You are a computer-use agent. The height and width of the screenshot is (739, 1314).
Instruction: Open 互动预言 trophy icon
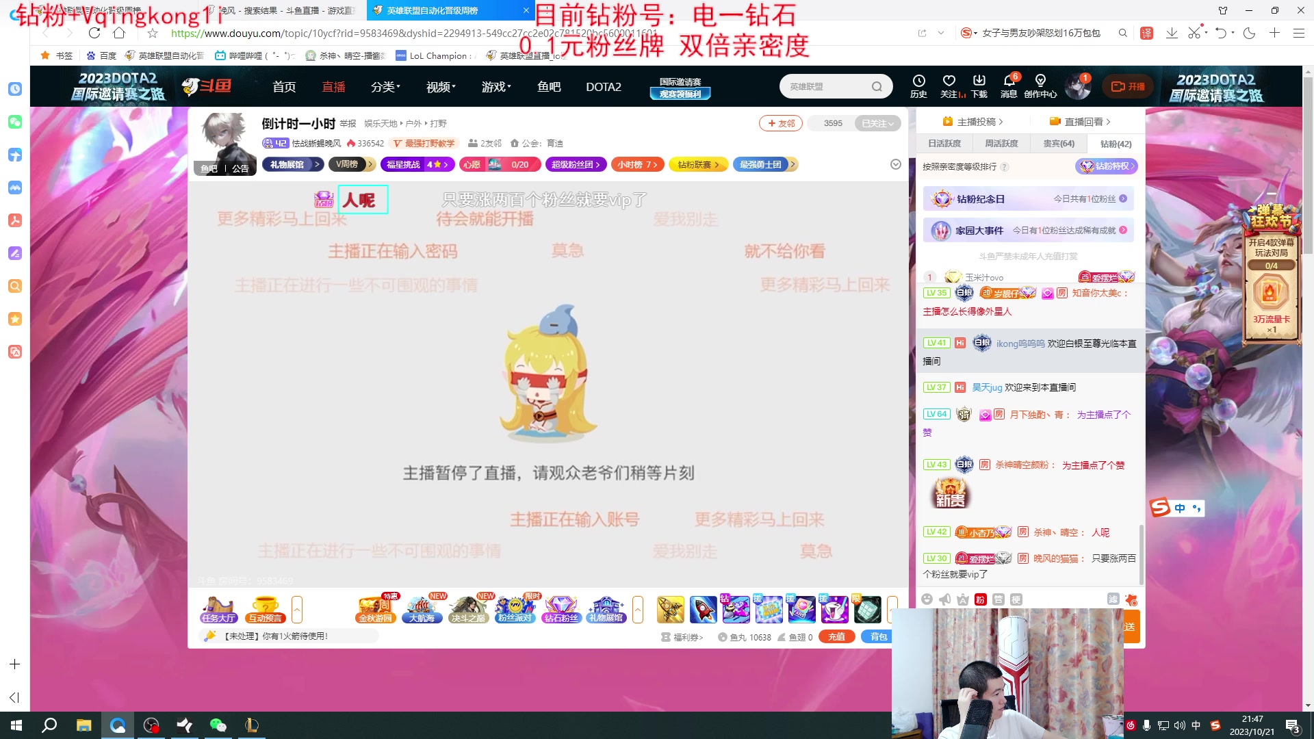click(x=266, y=609)
